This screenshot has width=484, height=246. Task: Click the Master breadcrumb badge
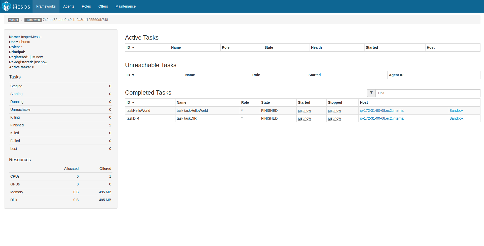13,20
